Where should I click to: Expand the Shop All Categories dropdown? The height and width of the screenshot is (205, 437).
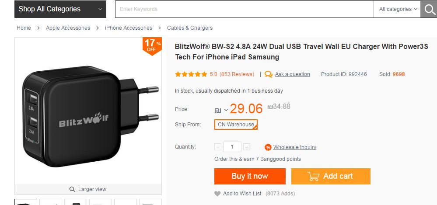60,9
